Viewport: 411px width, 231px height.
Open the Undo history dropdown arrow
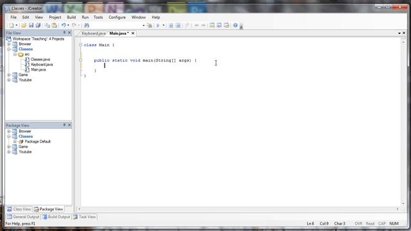68,25
